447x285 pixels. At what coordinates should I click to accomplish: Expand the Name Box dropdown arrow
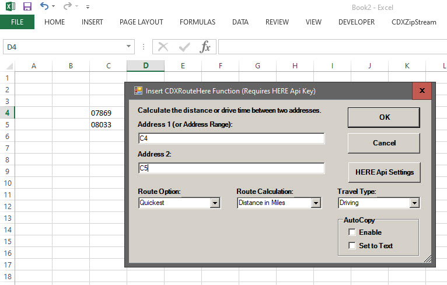(129, 47)
